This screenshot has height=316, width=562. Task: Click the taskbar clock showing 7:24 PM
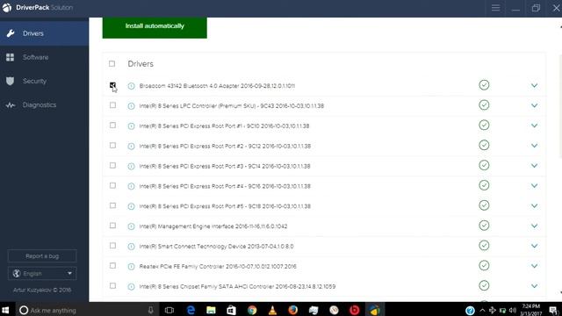coord(530,310)
